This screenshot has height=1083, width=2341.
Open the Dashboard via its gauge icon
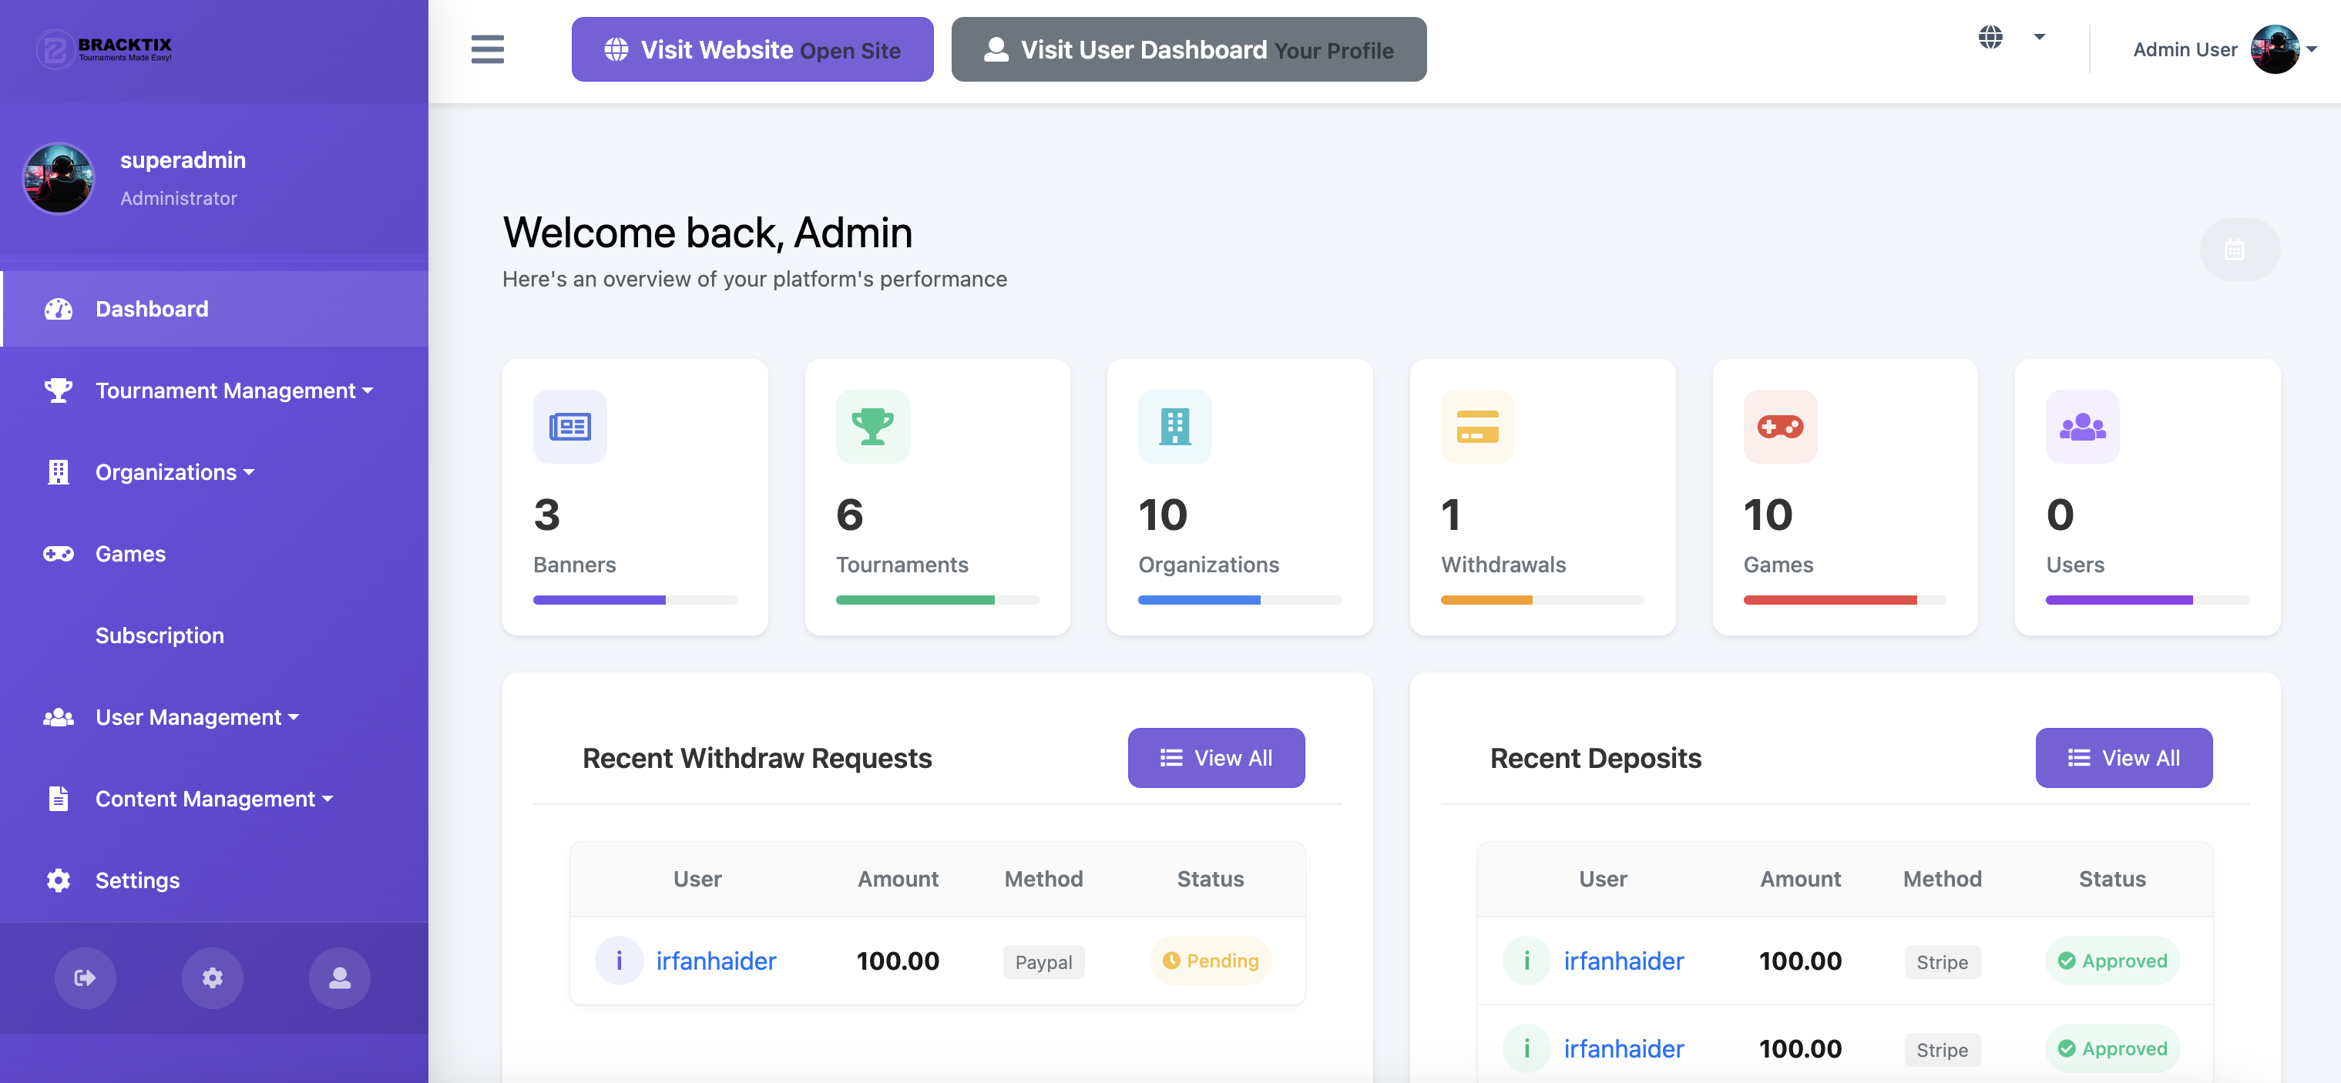click(57, 309)
